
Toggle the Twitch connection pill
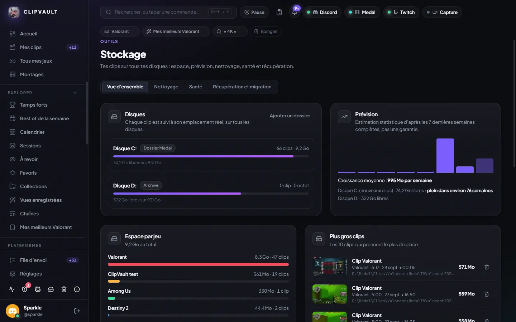click(x=401, y=12)
